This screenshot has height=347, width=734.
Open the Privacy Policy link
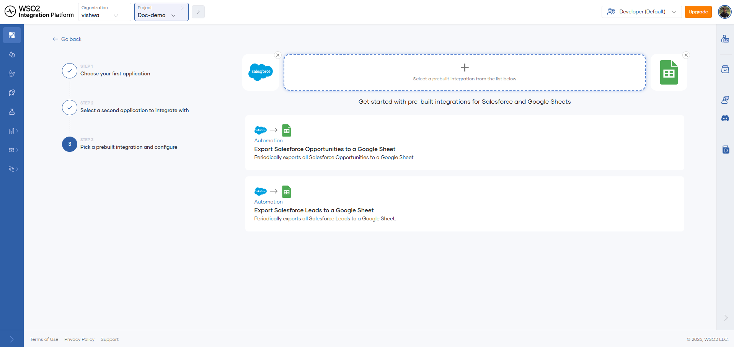[x=80, y=339]
